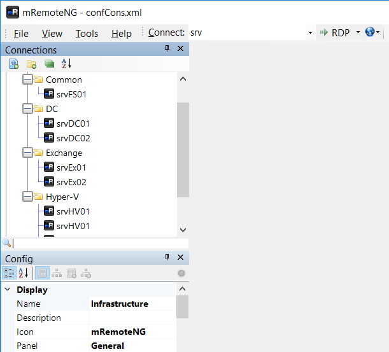Click the Icon value mRemoteNG
The height and width of the screenshot is (352, 389).
click(132, 332)
